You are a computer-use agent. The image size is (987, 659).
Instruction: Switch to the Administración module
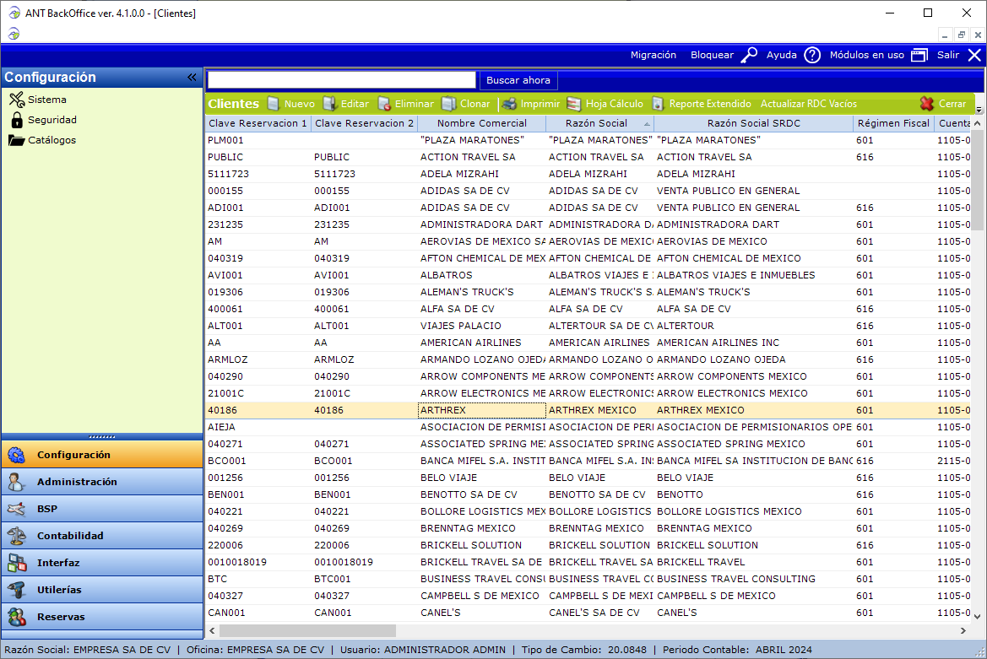click(x=76, y=482)
